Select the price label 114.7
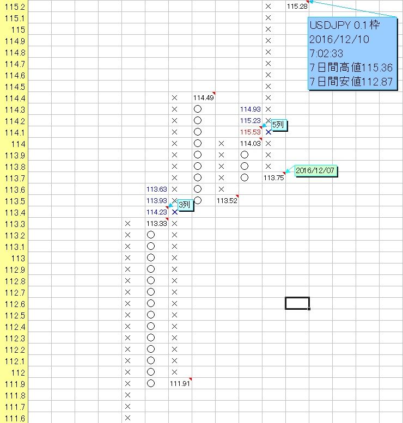Viewport: 403px width, 423px height. tap(15, 64)
